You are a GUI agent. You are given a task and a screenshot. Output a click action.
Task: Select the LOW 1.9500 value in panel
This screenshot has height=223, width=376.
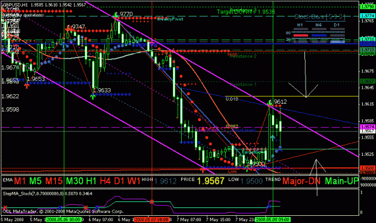coord(251,181)
